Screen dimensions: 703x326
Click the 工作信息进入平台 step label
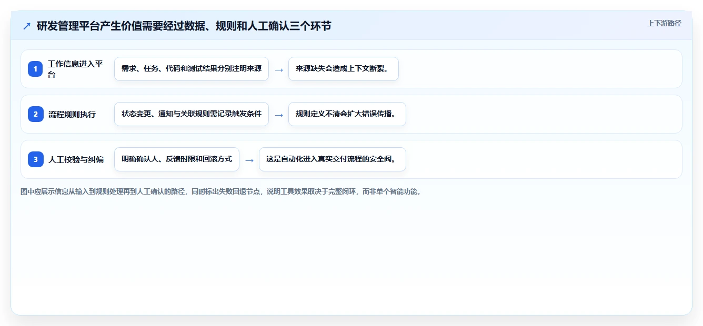point(76,69)
